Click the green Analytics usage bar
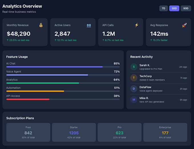Screen dimensions: 194x149 tap(63, 83)
